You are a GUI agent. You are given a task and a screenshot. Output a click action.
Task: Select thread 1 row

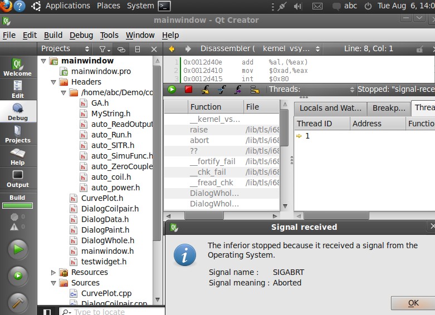[x=364, y=136]
